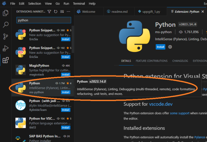The height and width of the screenshot is (142, 207).
Task: Open the Changelog tab
Action: click(180, 61)
